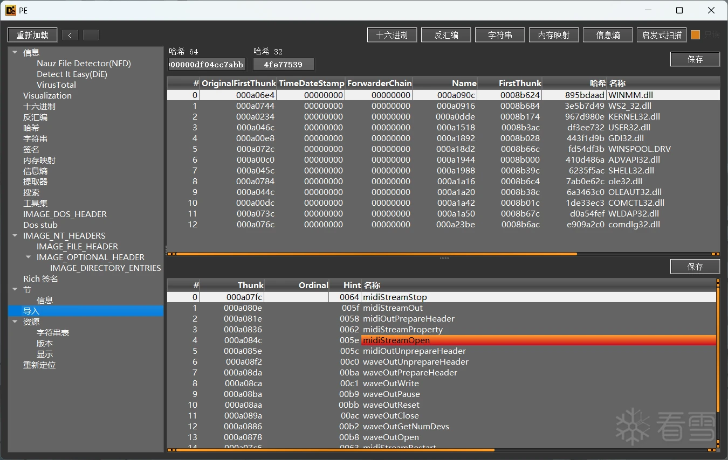
Task: Select 反汇编 in the sidebar tree
Action: coord(35,117)
